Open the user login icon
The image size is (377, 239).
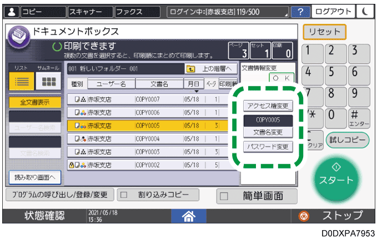[x=11, y=12]
